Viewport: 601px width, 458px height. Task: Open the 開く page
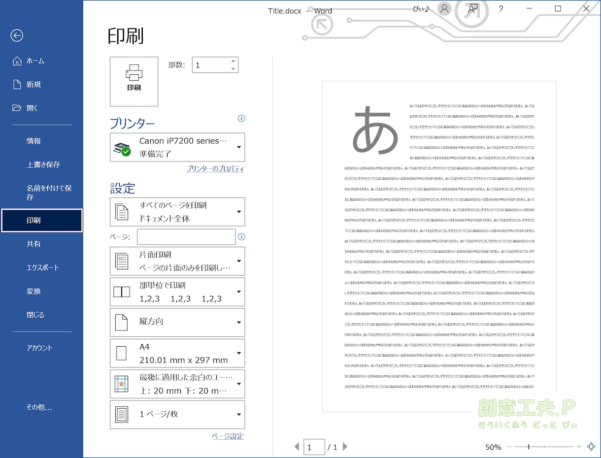coord(41,108)
